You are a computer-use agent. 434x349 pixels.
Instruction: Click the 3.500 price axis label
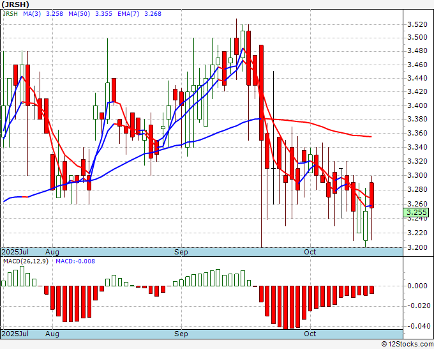point(417,38)
